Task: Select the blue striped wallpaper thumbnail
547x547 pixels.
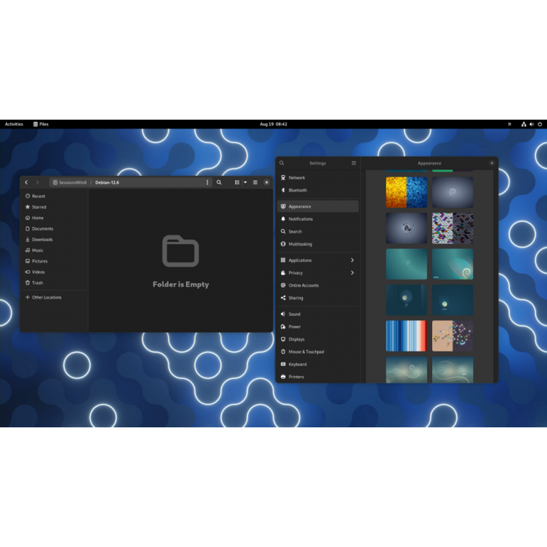Action: (x=406, y=336)
